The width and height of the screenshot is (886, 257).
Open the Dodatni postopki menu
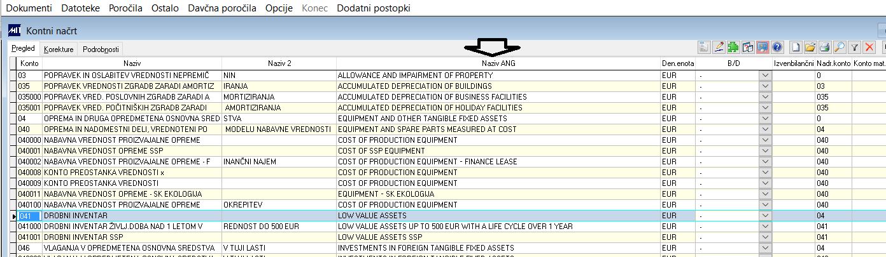[373, 8]
